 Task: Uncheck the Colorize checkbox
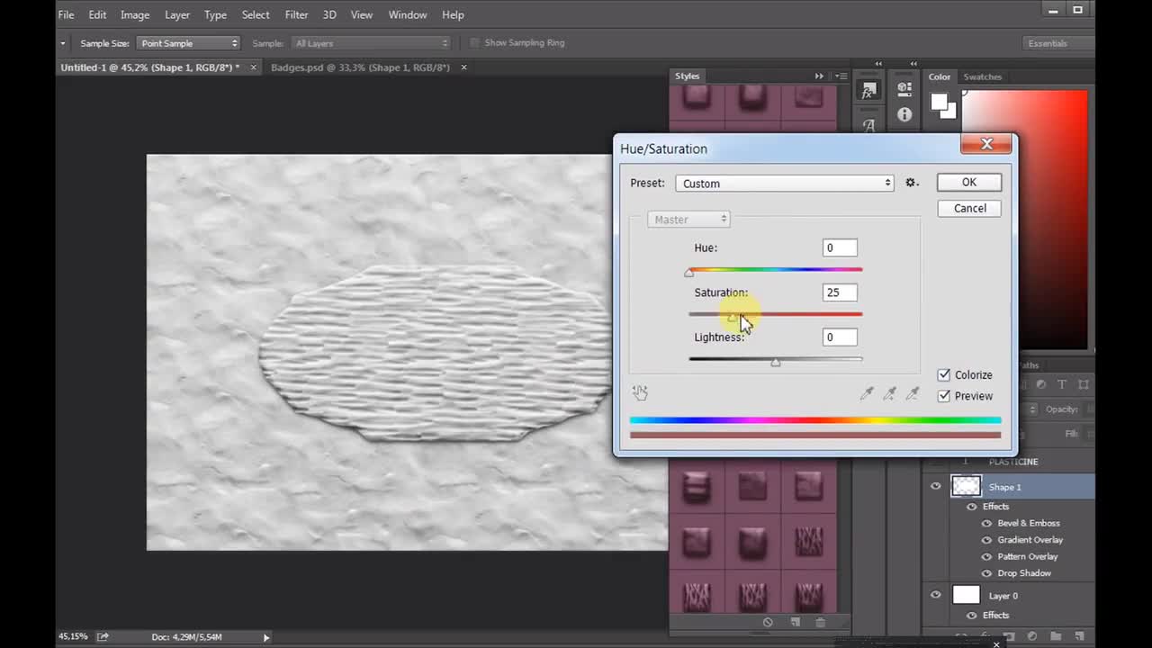(944, 375)
